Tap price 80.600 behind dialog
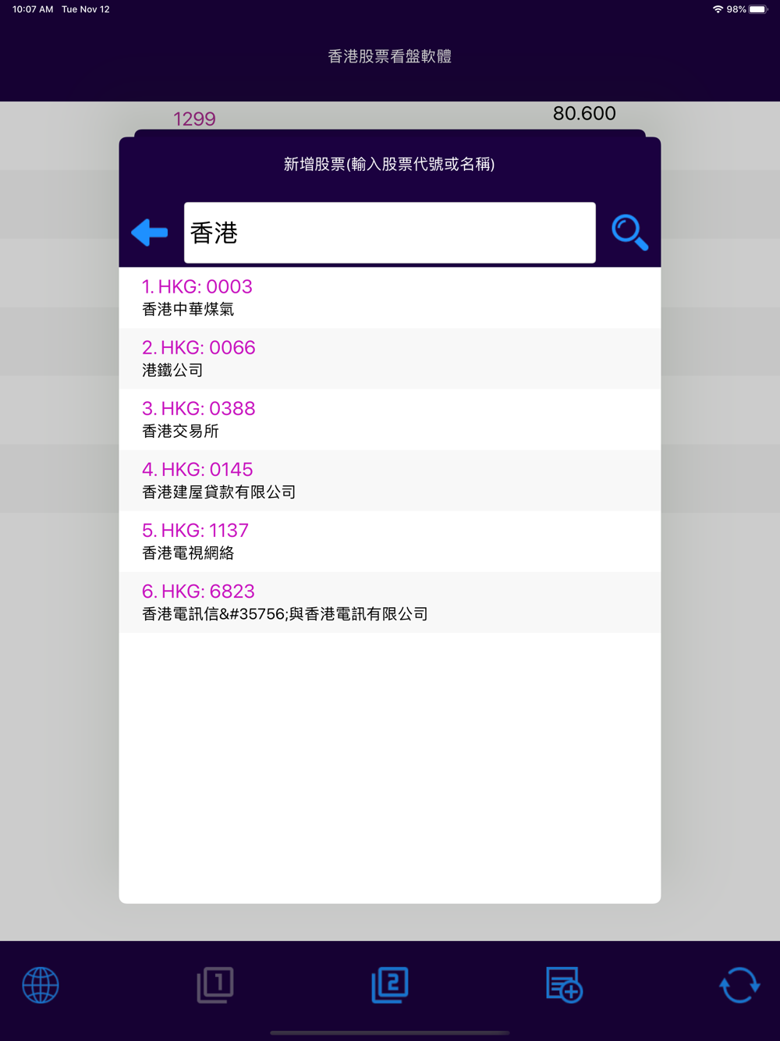This screenshot has width=780, height=1041. tap(584, 114)
